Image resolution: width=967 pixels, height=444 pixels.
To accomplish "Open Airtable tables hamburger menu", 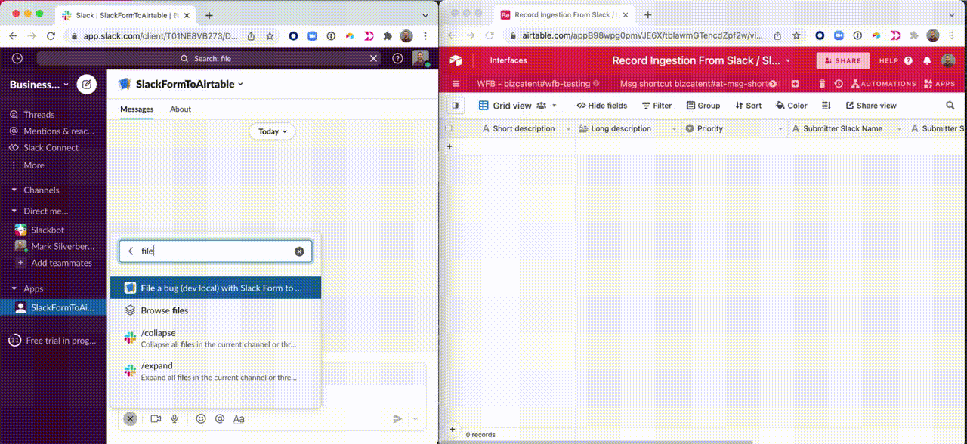I will [456, 84].
